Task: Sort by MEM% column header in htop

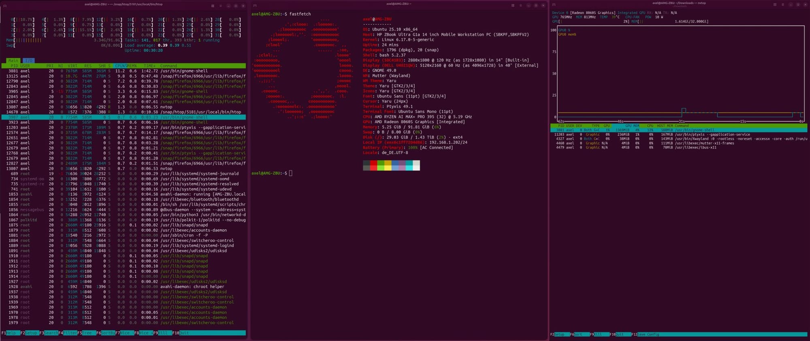Action: (132, 66)
